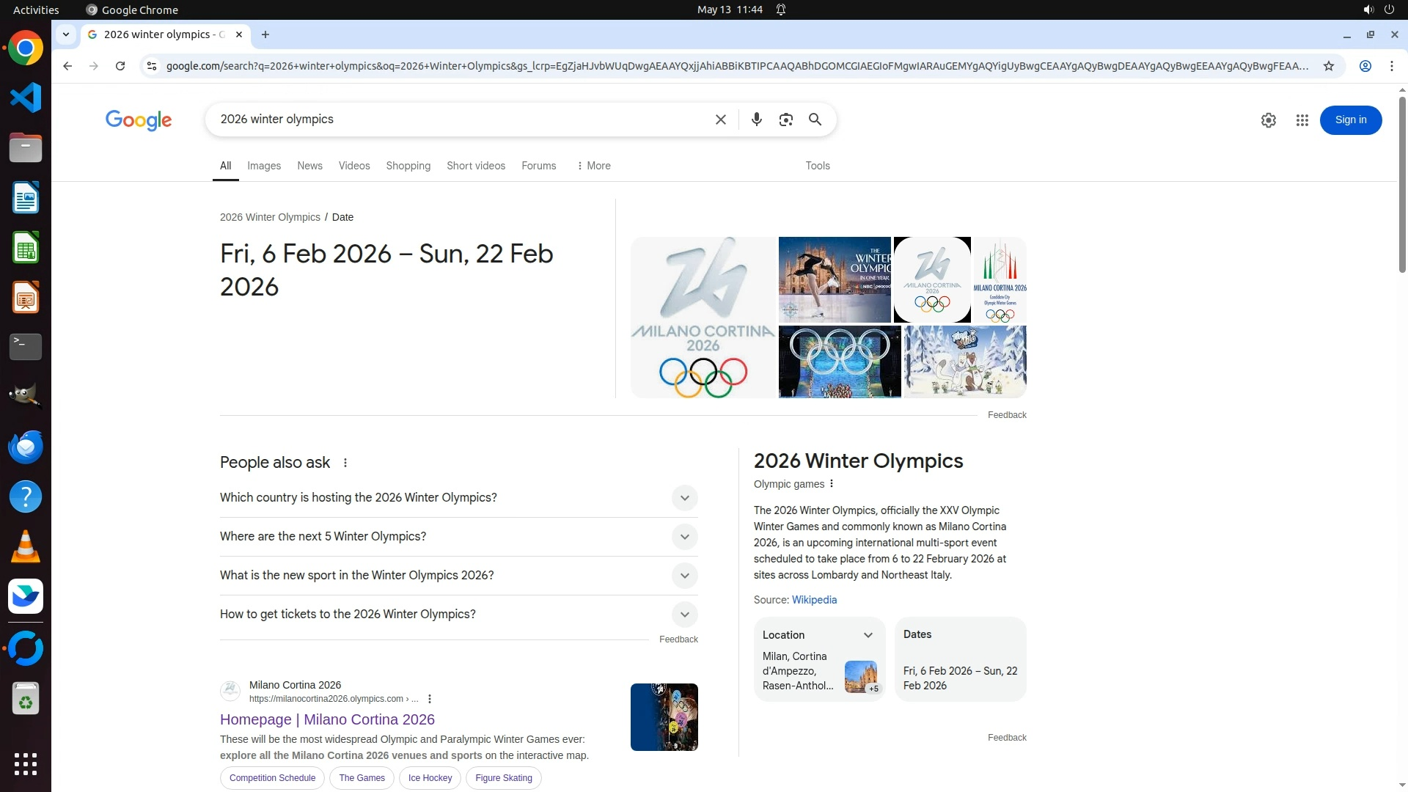Screen dimensions: 1408x792
Task: Clear the search query with X icon
Action: (720, 120)
